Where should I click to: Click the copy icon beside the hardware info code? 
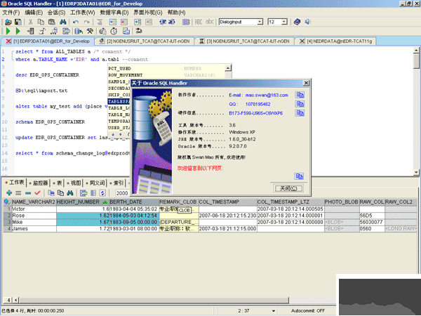[x=300, y=112]
